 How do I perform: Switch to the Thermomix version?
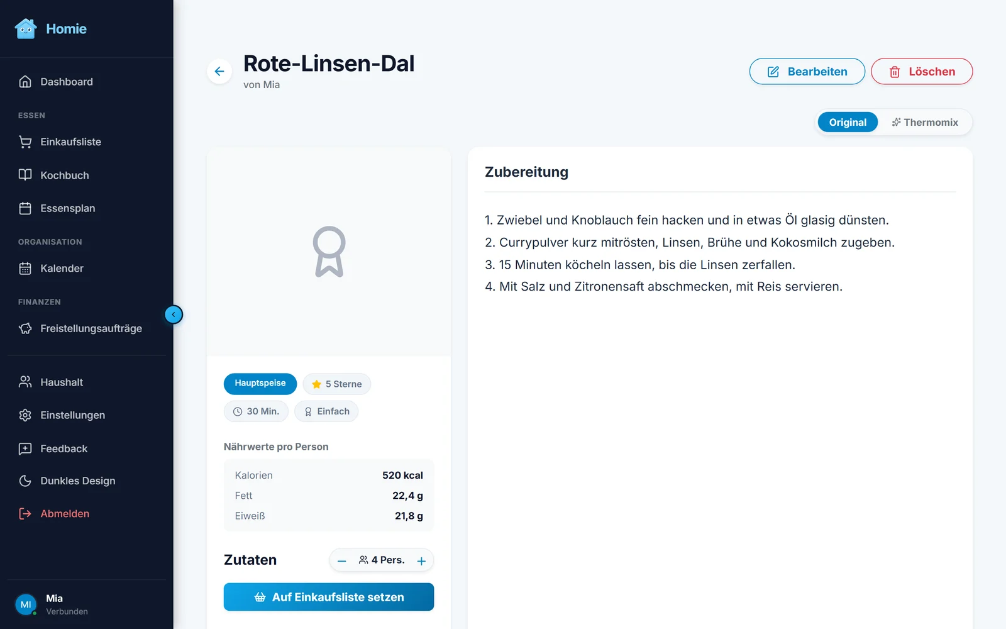[x=925, y=122]
